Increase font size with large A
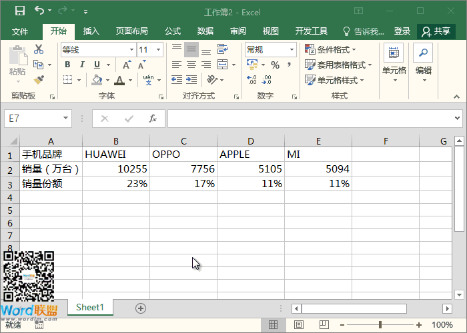Screen dimensions: 467x333 coord(127,65)
